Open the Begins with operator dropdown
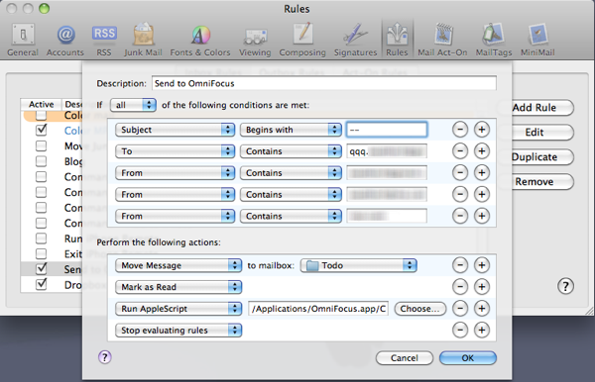This screenshot has width=595, height=382. click(x=291, y=130)
